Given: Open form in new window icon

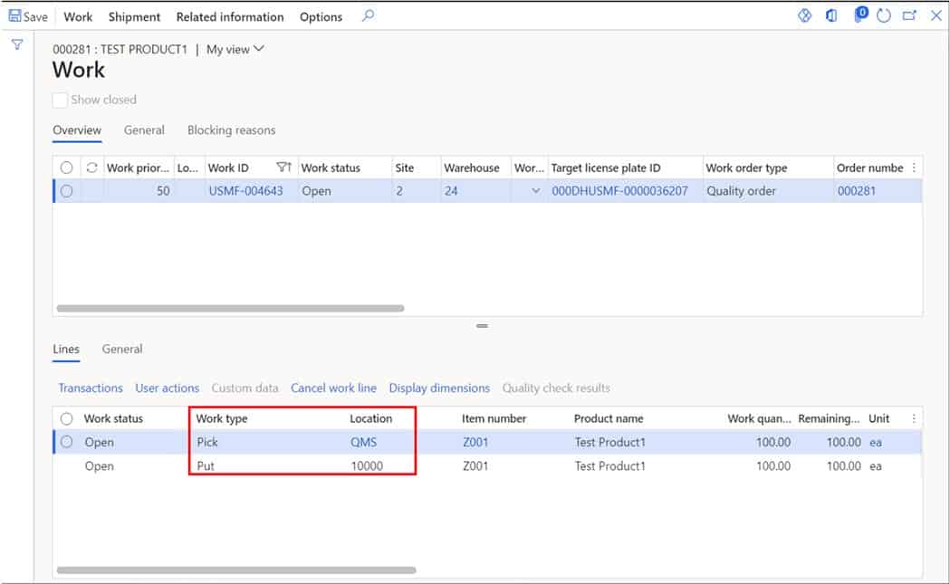Looking at the screenshot, I should click(x=909, y=15).
